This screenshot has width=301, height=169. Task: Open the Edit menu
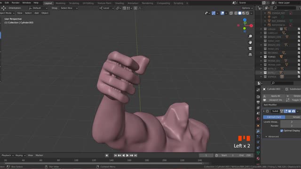pos(7,3)
